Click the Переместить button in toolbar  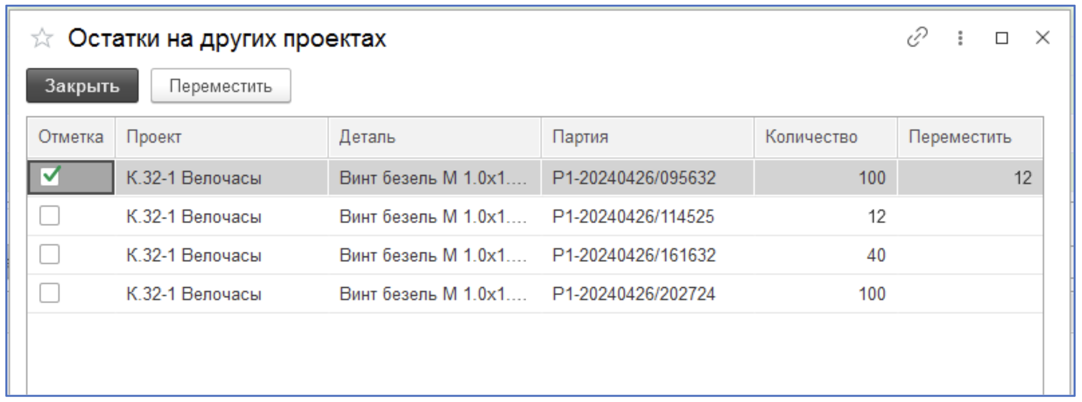tap(220, 86)
